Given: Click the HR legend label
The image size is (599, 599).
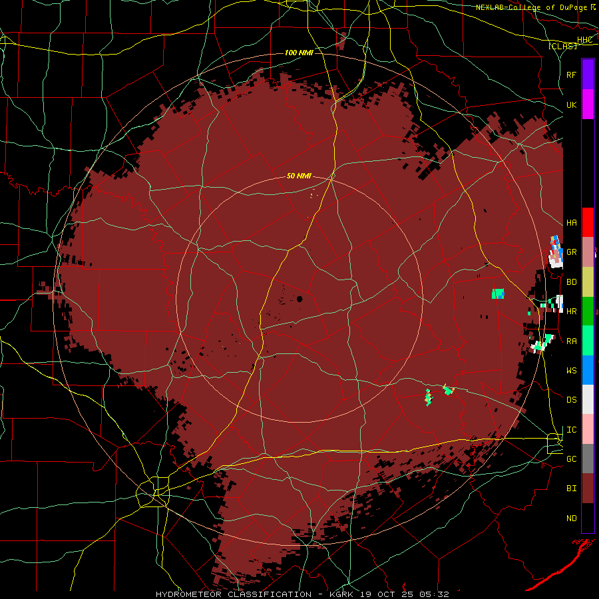Looking at the screenshot, I should click(x=571, y=311).
